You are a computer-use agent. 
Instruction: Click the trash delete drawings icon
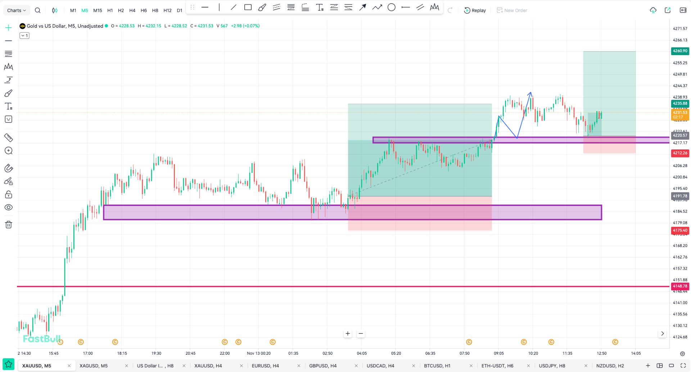point(9,225)
